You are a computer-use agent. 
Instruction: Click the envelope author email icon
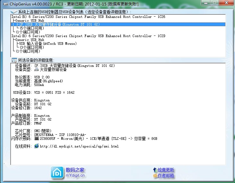pos(155,176)
